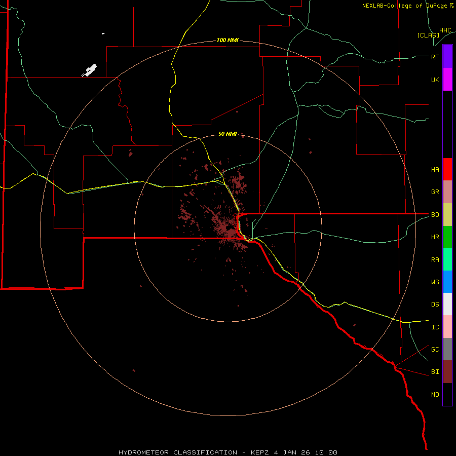456x456 pixels.
Task: Click the dense brown echo cluster at radar center
Action: tap(229, 229)
